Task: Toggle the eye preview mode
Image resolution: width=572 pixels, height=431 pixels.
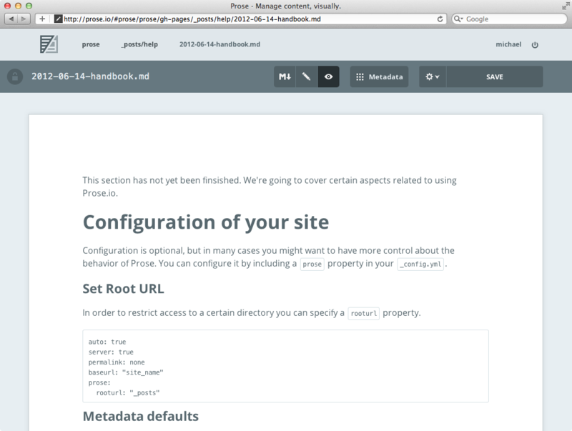Action: click(x=329, y=76)
